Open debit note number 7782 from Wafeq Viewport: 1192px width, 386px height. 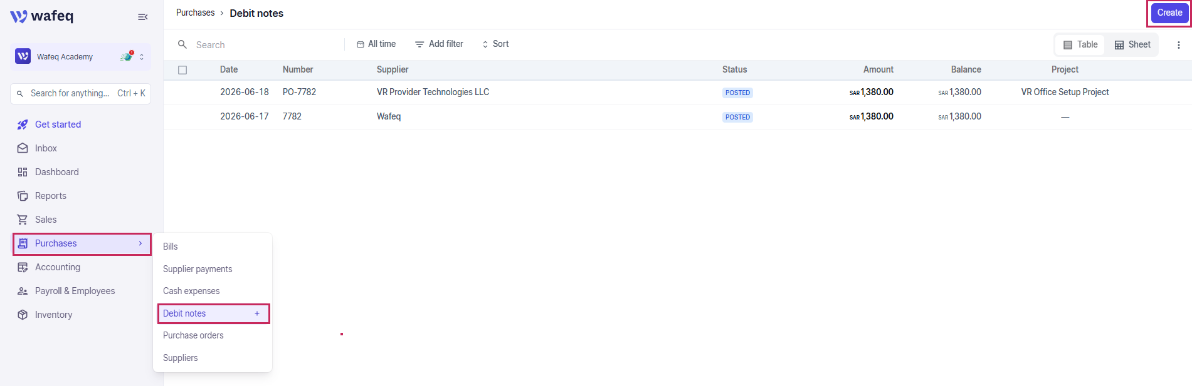(292, 116)
